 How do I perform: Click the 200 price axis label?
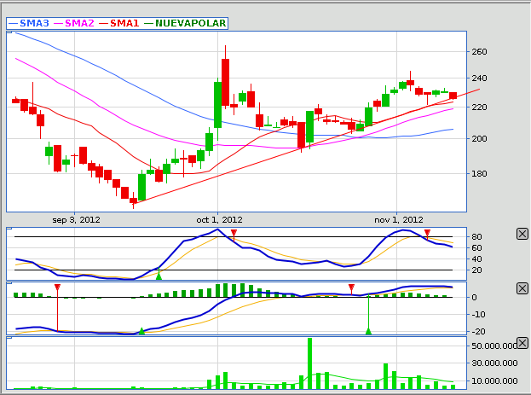pos(479,138)
